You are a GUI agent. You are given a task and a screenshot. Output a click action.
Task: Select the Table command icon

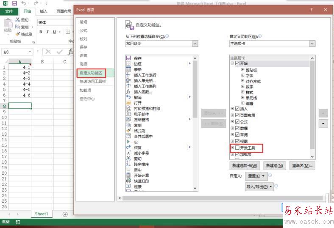click(128, 69)
